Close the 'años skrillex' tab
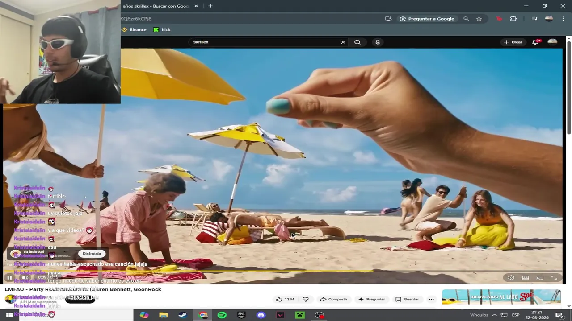This screenshot has width=572, height=321. point(196,6)
